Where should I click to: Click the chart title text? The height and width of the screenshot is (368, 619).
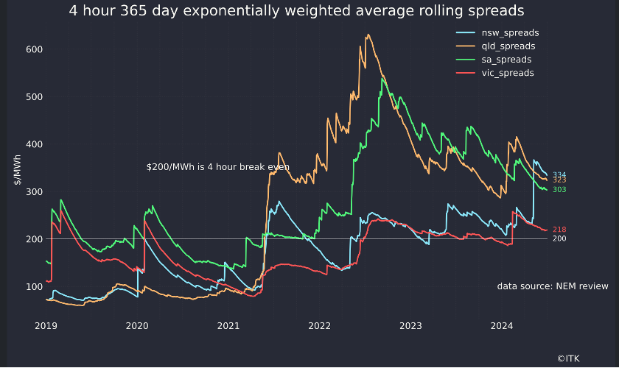(296, 11)
